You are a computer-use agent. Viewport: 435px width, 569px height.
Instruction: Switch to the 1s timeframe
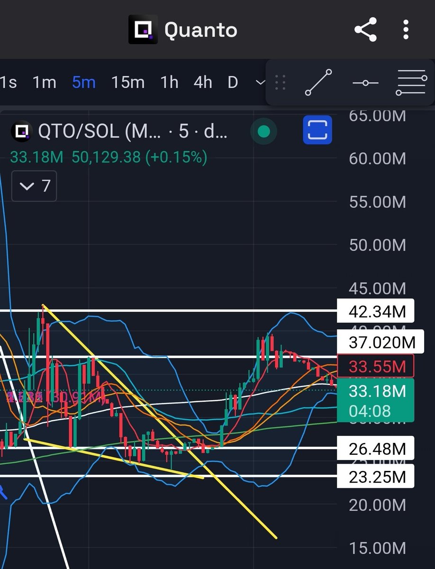pyautogui.click(x=8, y=83)
